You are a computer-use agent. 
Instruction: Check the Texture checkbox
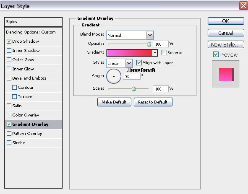[14, 96]
